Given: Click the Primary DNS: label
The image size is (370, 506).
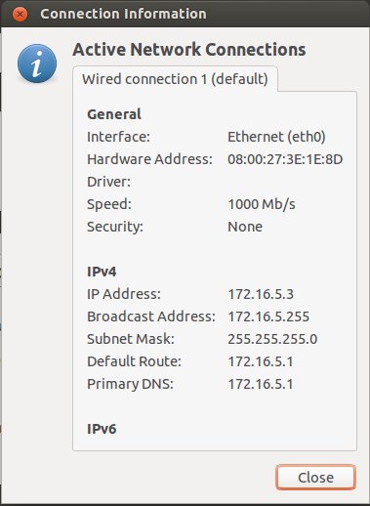Looking at the screenshot, I should click(x=130, y=384).
